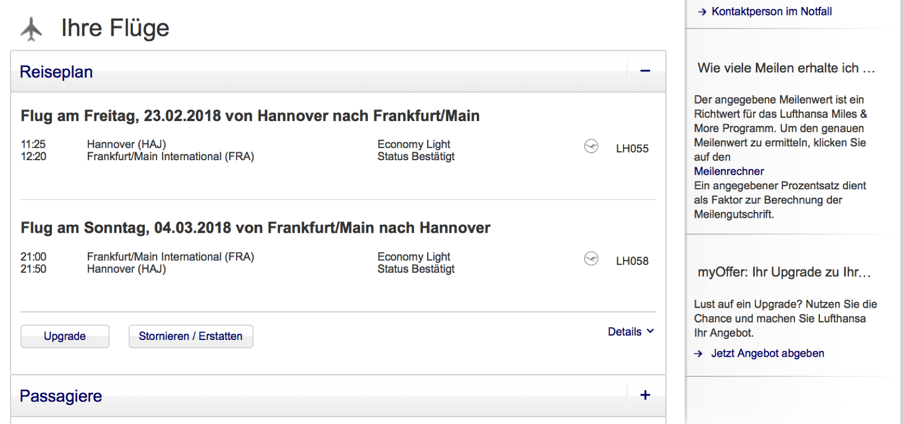
Task: Collapse the Reiseplan section with minus icon
Action: (645, 71)
